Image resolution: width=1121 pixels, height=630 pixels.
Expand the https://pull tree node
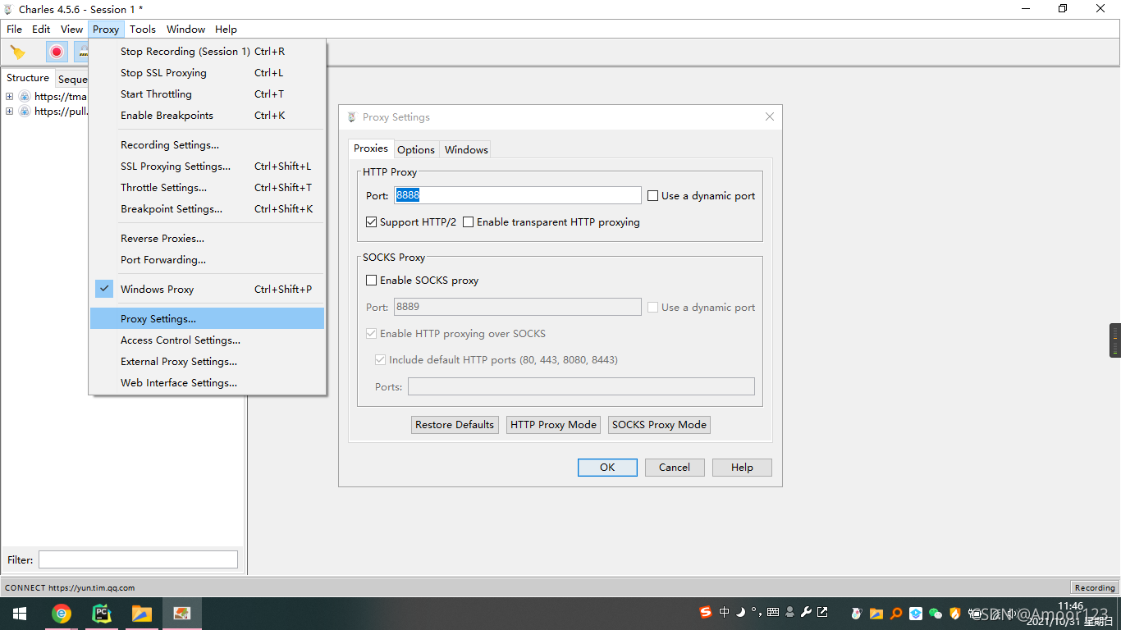[x=10, y=112]
